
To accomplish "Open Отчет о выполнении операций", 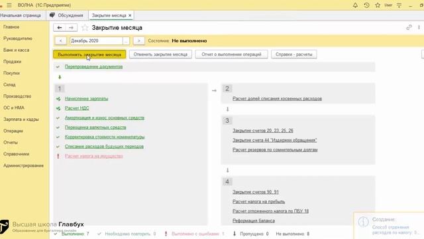I will coord(231,54).
